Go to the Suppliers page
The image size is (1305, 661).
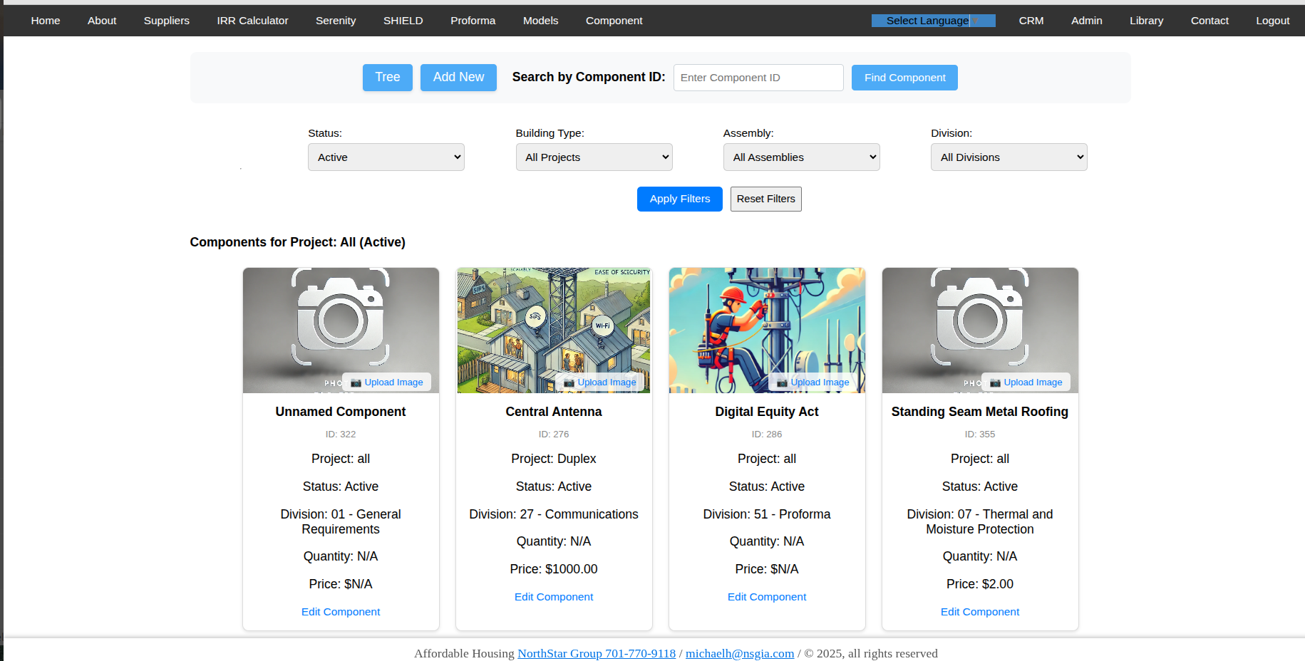coord(166,21)
